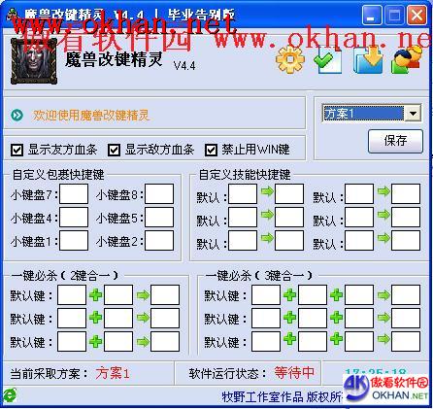Image resolution: width=433 pixels, height=409 pixels.
Task: Click the green checkmark document icon
Action: tap(328, 59)
